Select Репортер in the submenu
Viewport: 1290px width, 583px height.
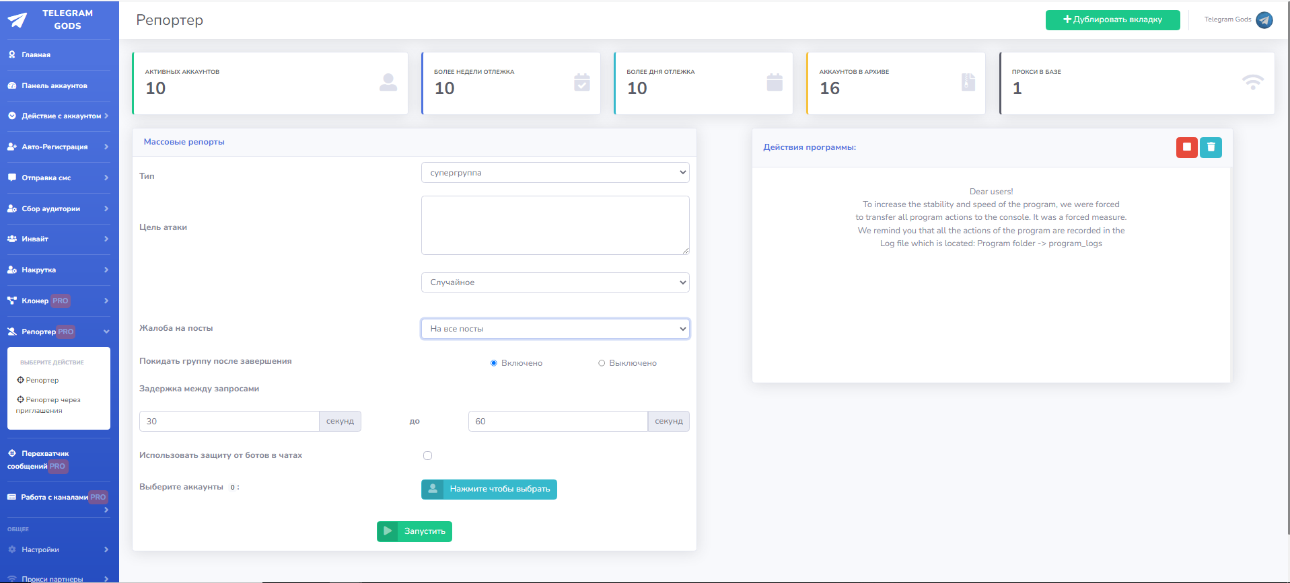point(38,380)
